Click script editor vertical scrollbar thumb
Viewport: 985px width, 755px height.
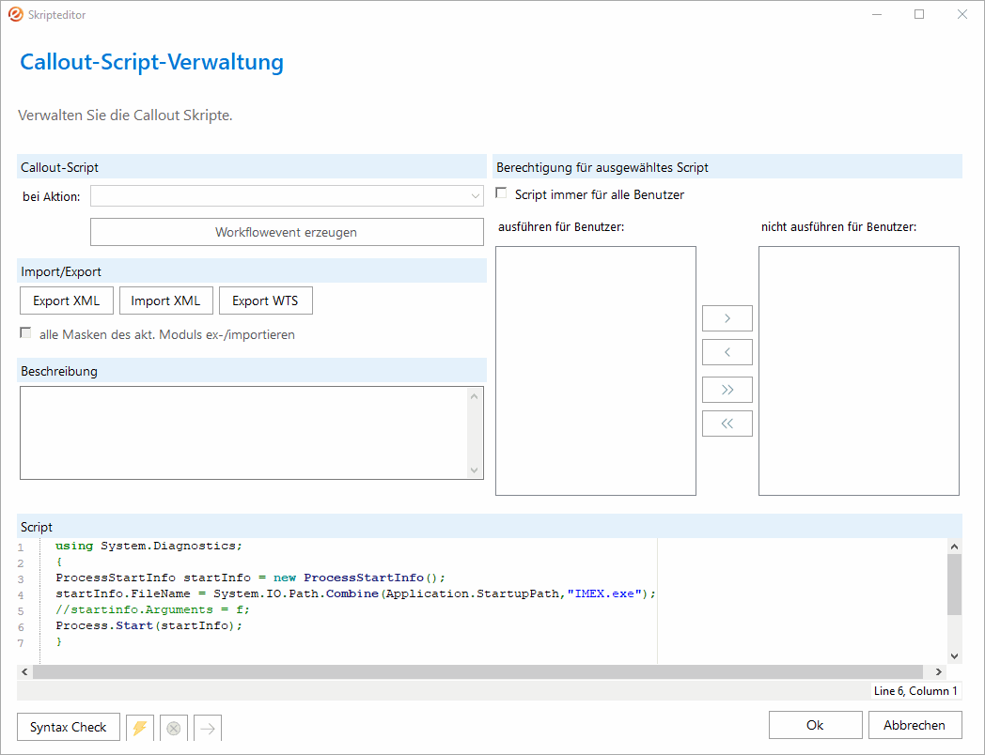(954, 584)
